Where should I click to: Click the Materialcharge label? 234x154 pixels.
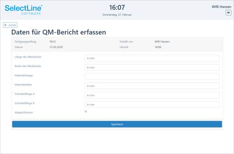[24, 75]
